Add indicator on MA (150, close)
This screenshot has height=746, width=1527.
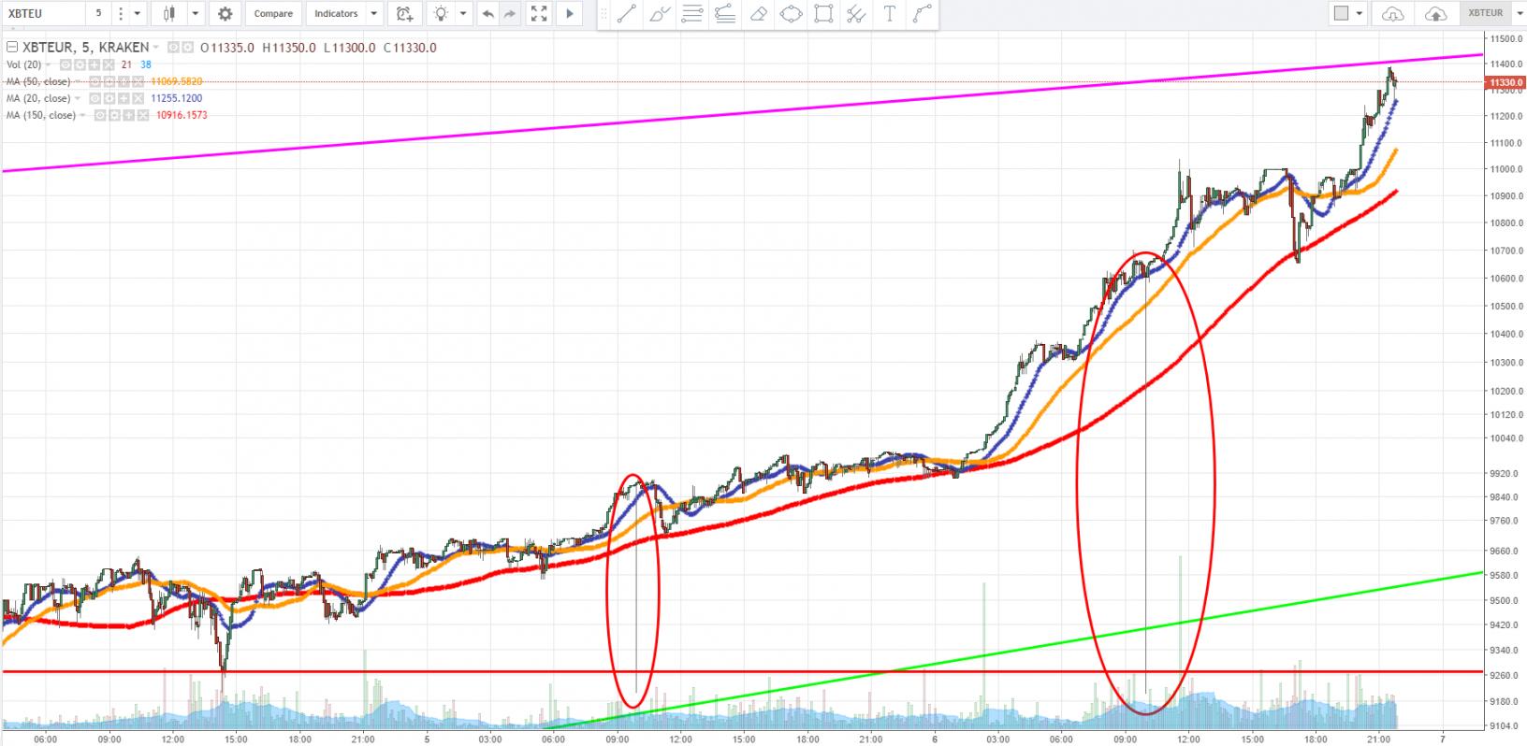coord(129,115)
